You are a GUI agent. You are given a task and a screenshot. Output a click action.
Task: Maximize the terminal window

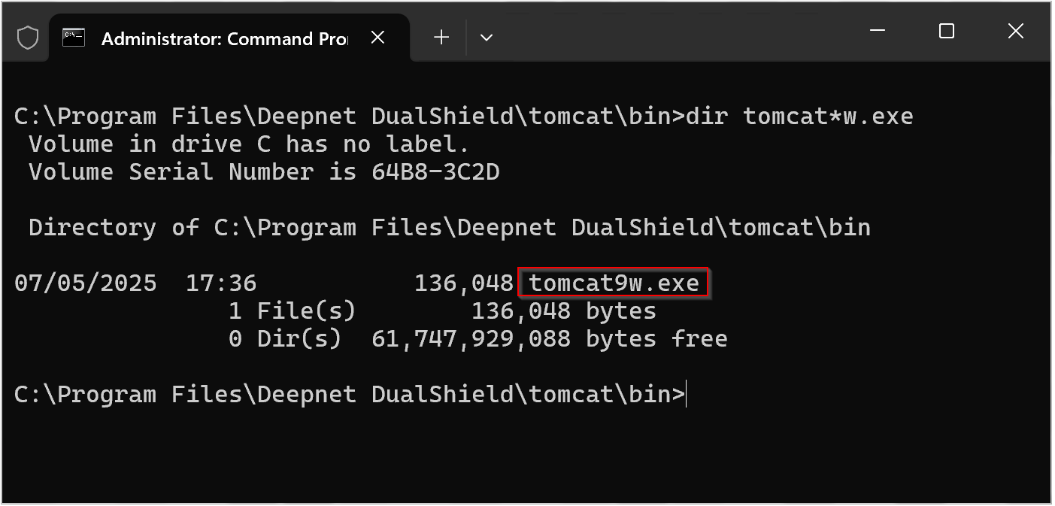point(947,31)
